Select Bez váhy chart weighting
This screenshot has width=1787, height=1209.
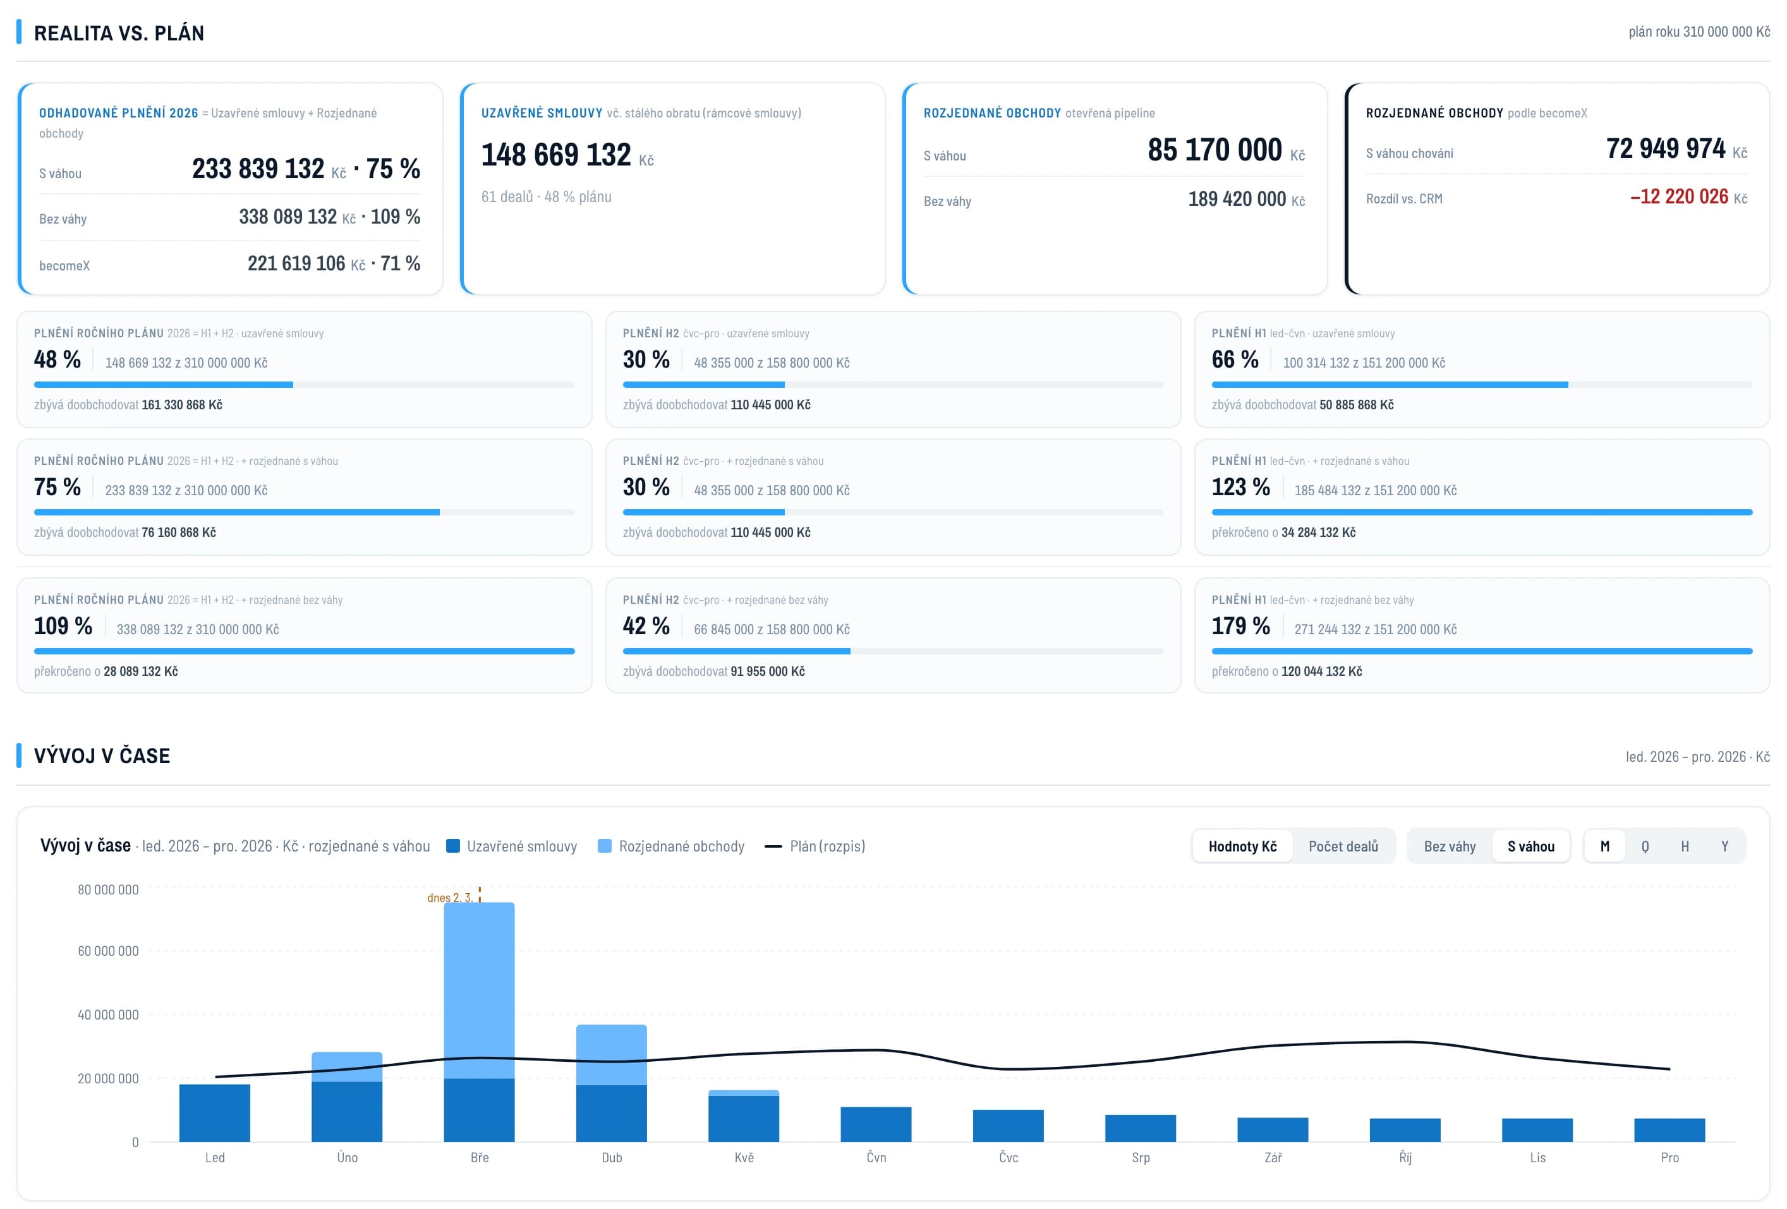(x=1450, y=846)
